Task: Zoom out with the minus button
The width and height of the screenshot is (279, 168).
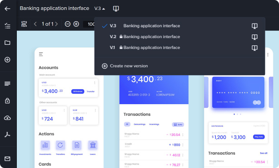Action: click(x=68, y=24)
